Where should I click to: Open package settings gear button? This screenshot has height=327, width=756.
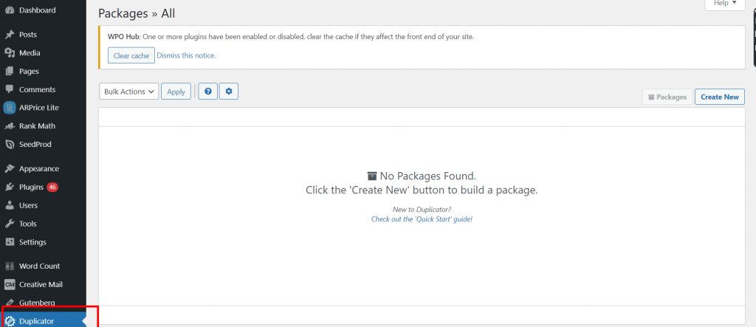(x=229, y=91)
